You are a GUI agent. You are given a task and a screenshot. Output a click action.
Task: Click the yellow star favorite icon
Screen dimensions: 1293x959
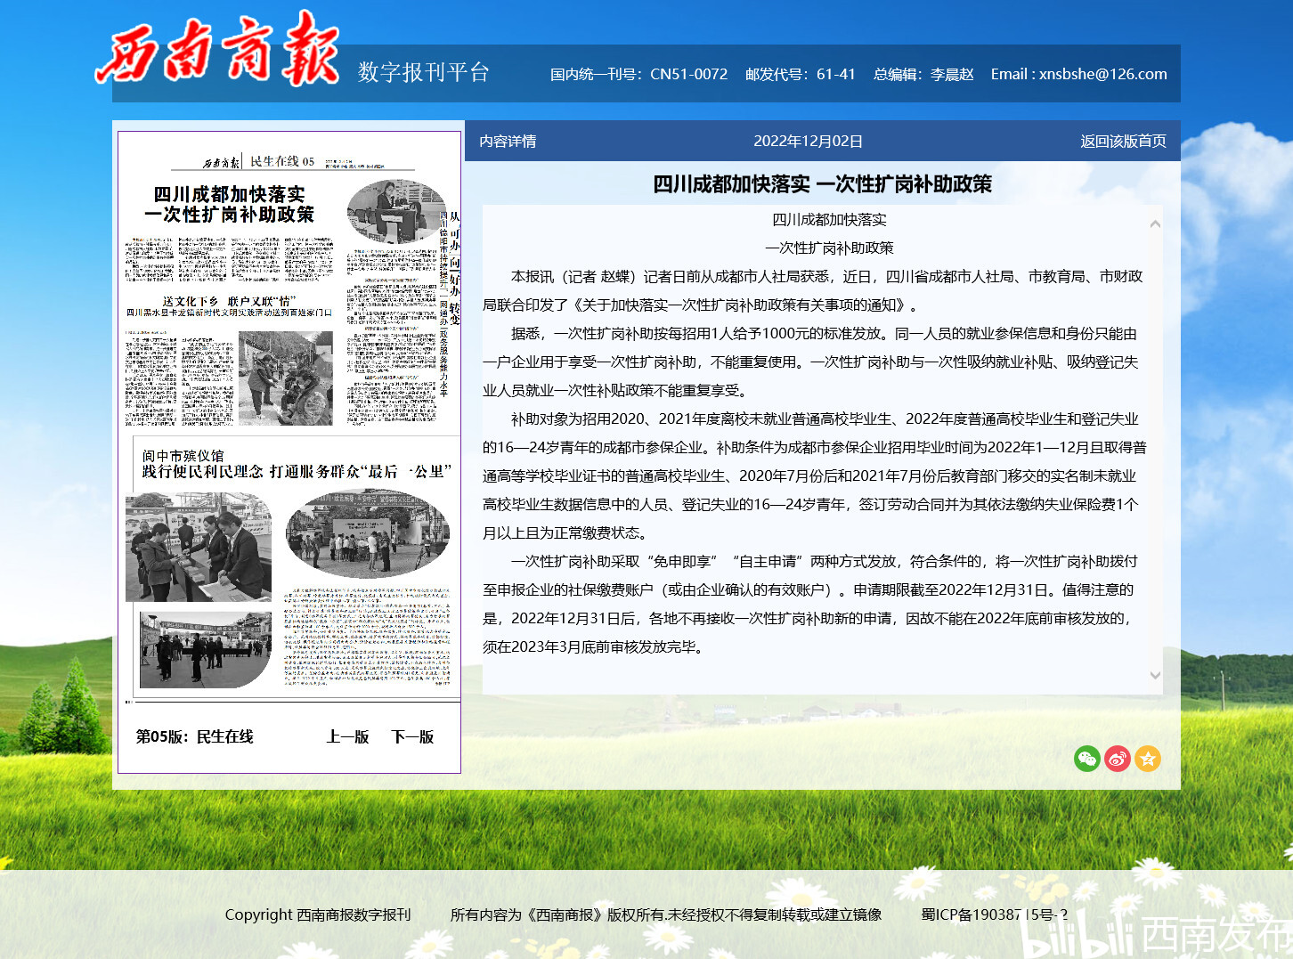click(1148, 759)
